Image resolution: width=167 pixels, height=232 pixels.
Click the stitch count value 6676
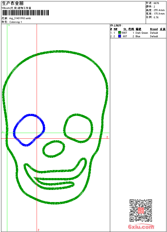pos(156,3)
